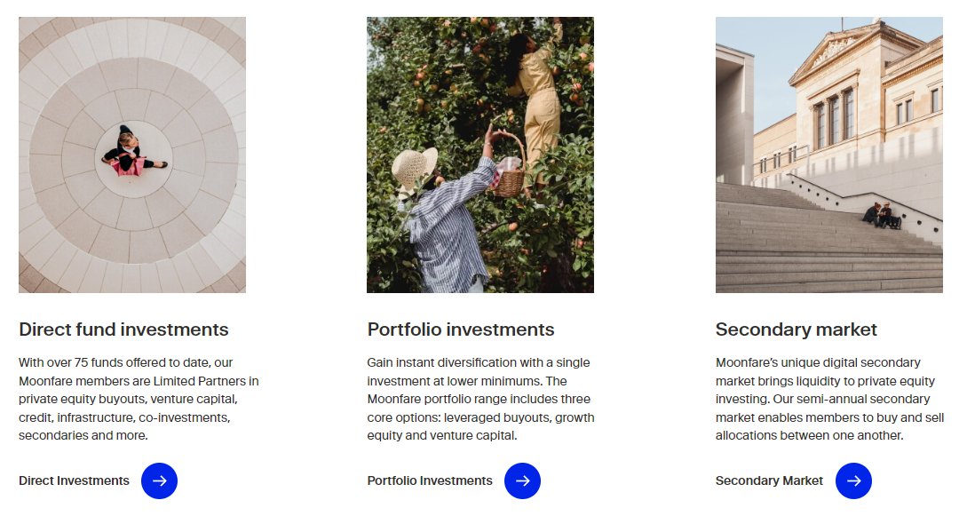967x524 pixels.
Task: Follow the Secondary Market text link
Action: [x=769, y=480]
